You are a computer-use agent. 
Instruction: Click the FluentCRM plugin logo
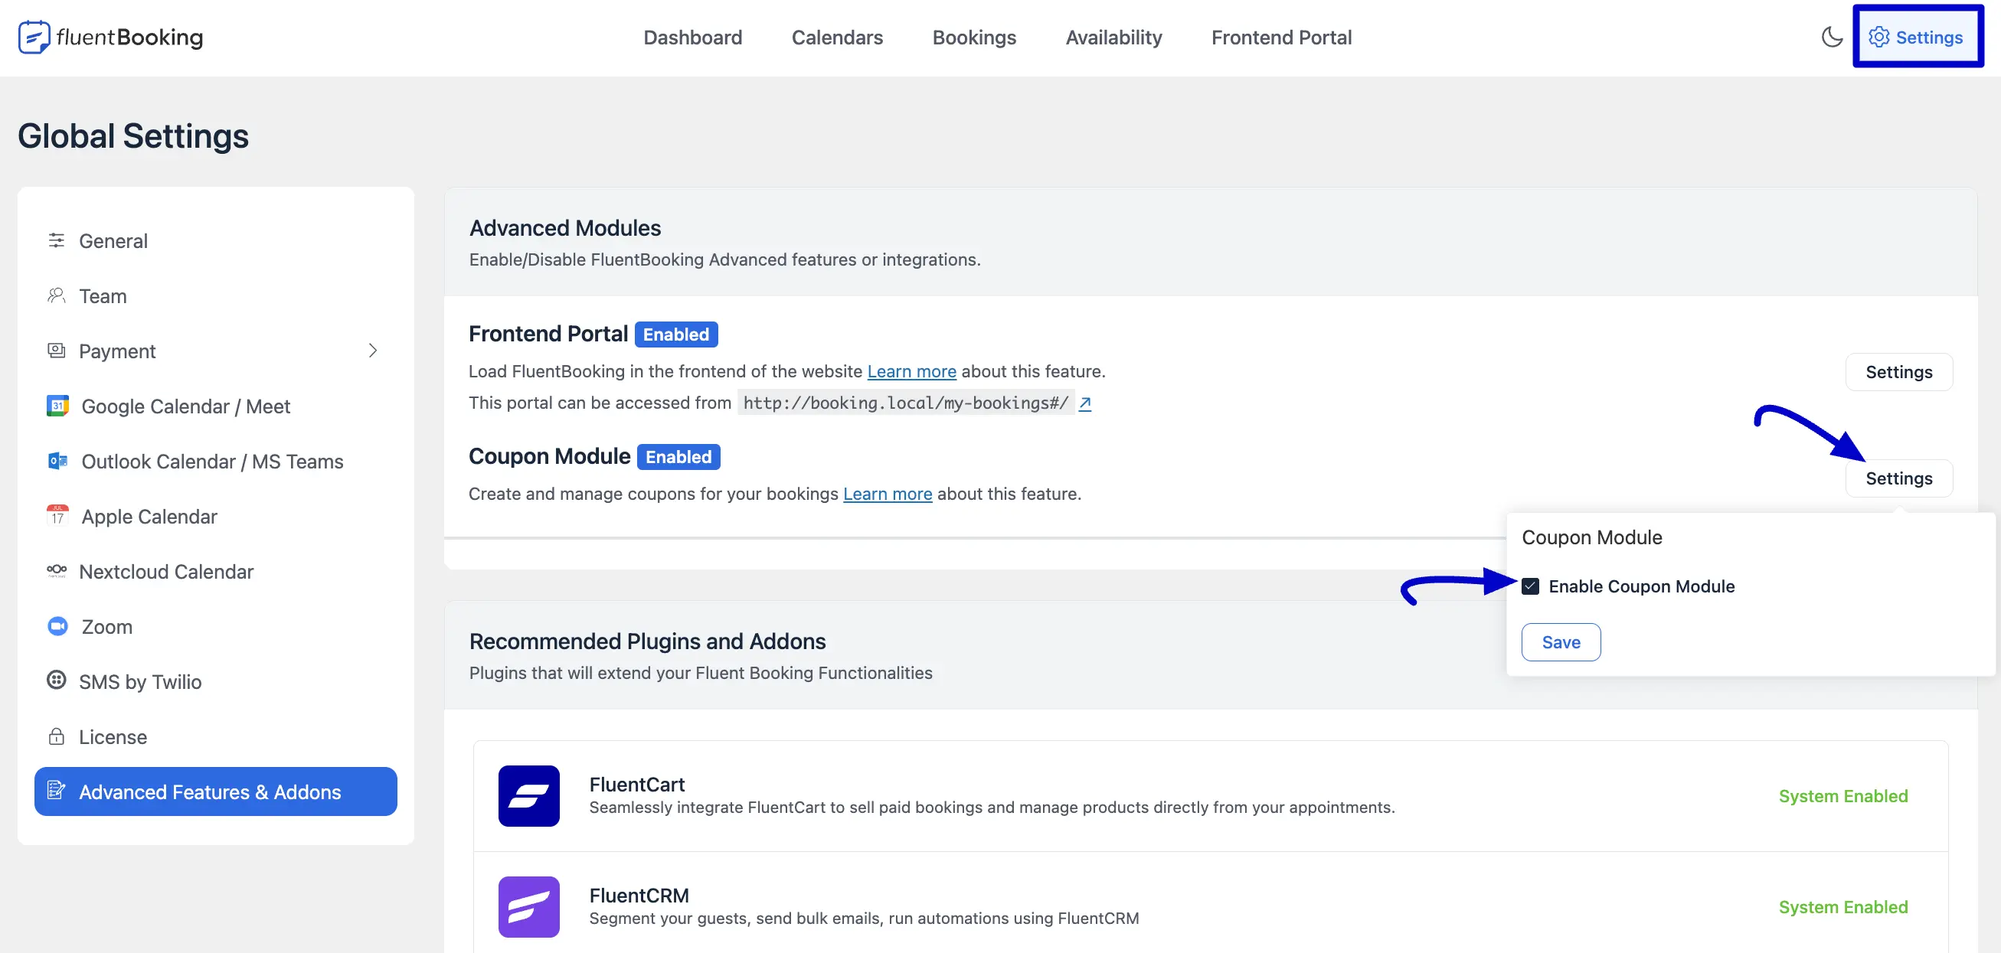click(x=529, y=907)
